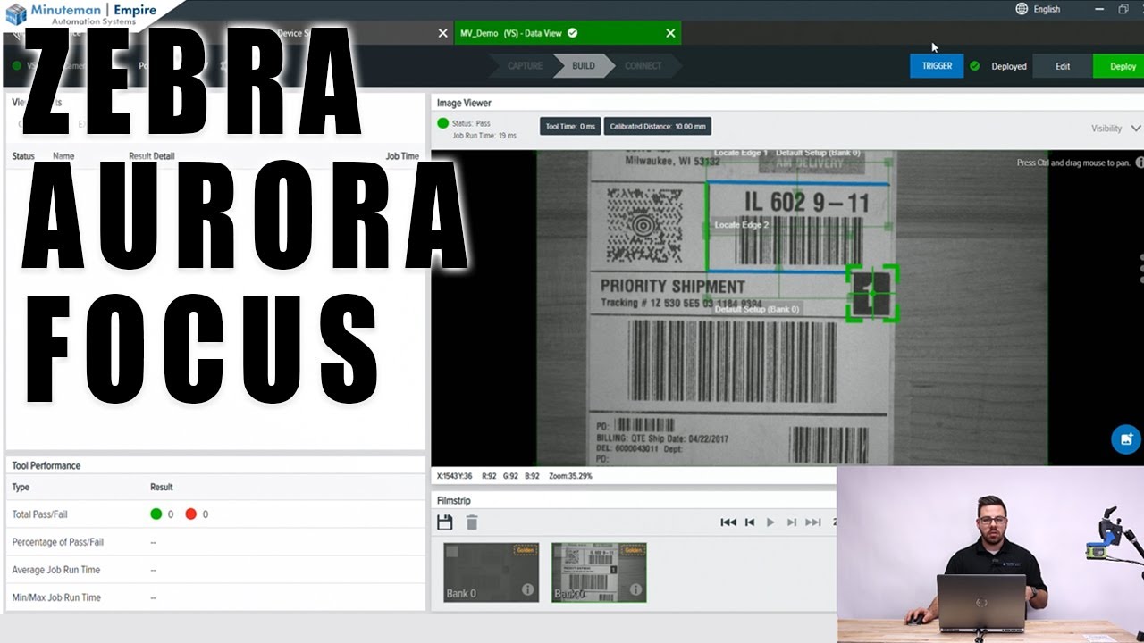This screenshot has width=1144, height=643.
Task: Go to the CAPTURE workflow step
Action: (x=525, y=66)
